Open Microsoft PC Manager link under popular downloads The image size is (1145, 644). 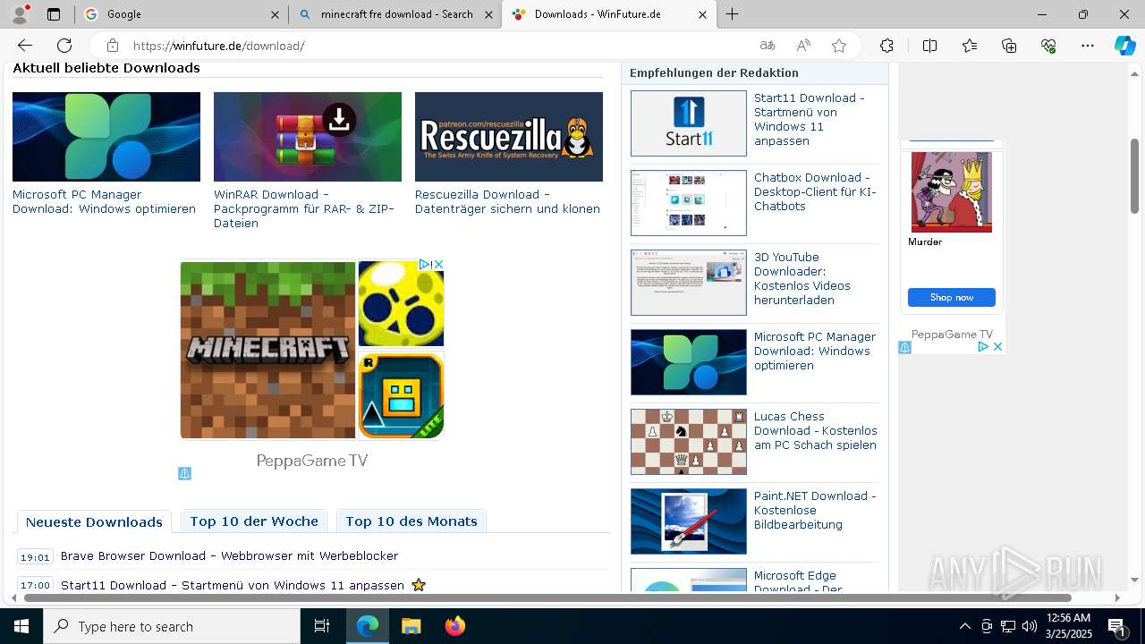tap(104, 201)
